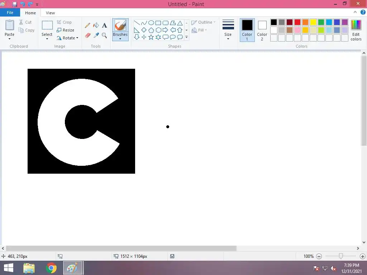Choose the Right triangle shape
The image size is (367, 275).
pyautogui.click(x=137, y=30)
